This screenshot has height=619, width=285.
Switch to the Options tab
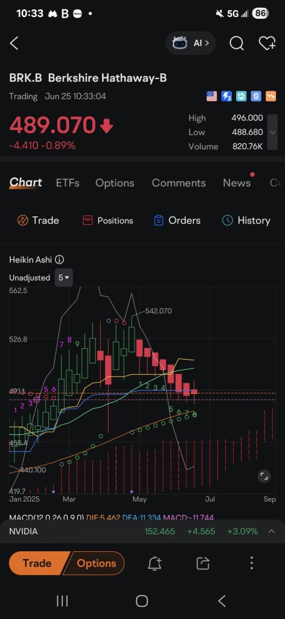(115, 183)
